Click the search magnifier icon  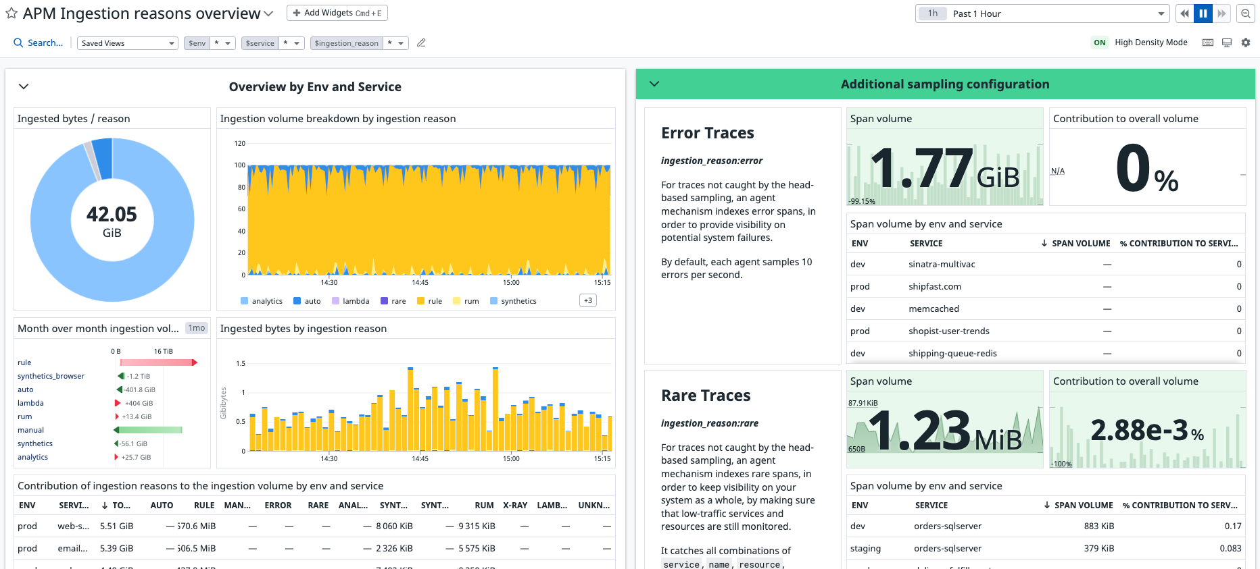18,43
